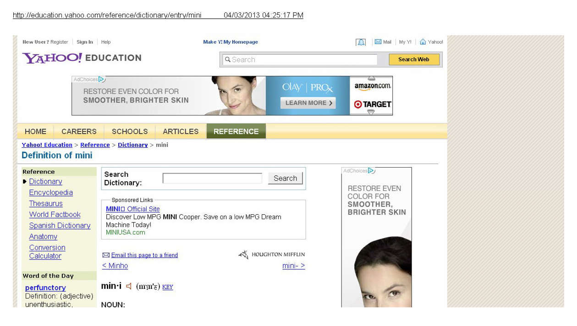Image resolution: width=577 pixels, height=326 pixels.
Task: Open World Factbook sidebar link
Action: point(55,215)
